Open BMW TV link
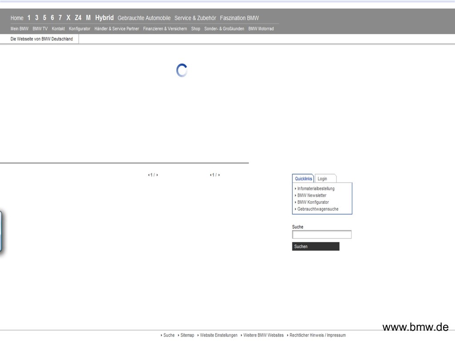Image resolution: width=455 pixels, height=341 pixels. coord(40,29)
